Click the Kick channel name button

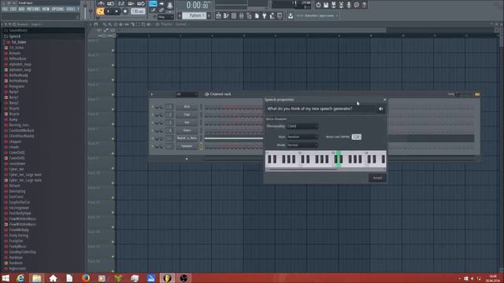point(187,107)
